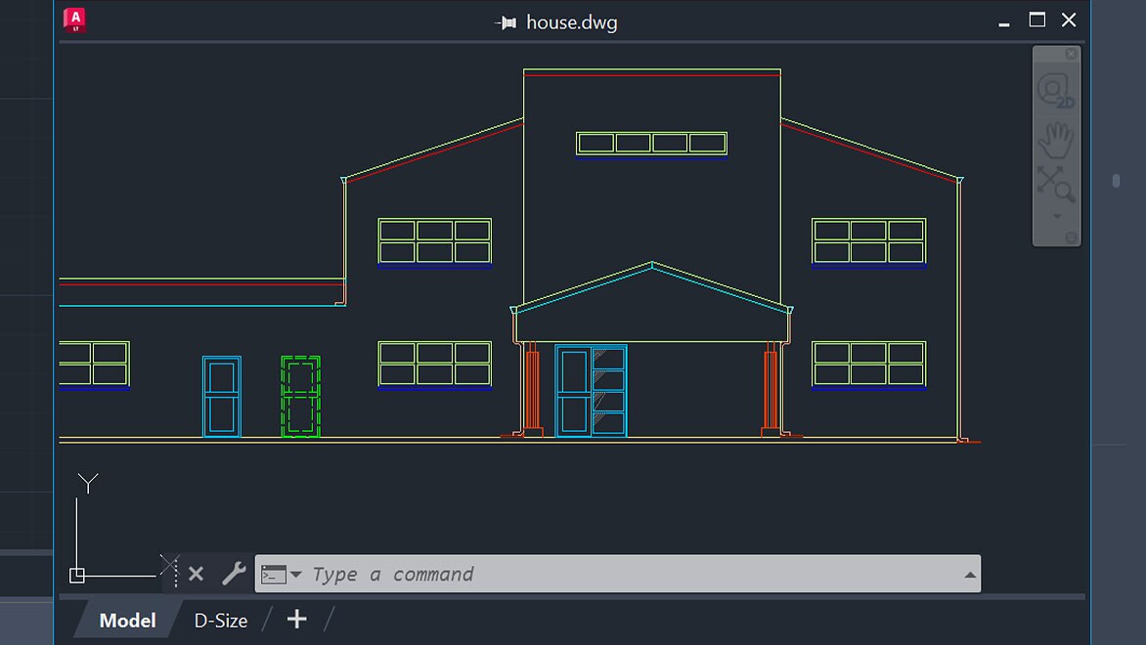Close the command line with the X icon
The height and width of the screenshot is (645, 1146).
point(196,574)
